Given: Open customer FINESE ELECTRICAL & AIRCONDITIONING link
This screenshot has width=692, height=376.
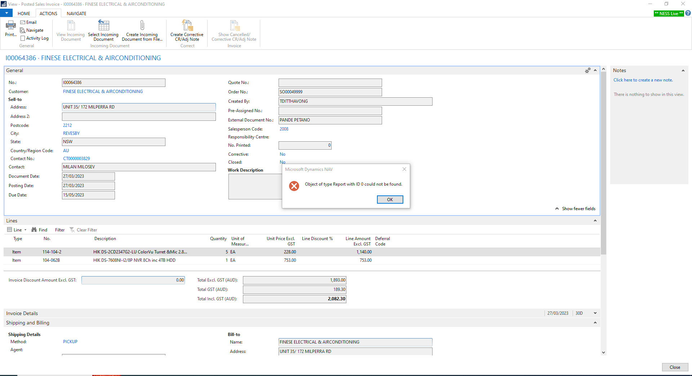Looking at the screenshot, I should pyautogui.click(x=103, y=92).
